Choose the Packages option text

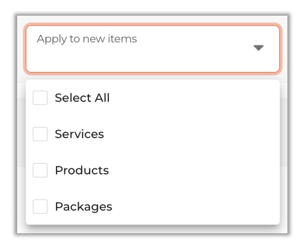pyautogui.click(x=83, y=207)
